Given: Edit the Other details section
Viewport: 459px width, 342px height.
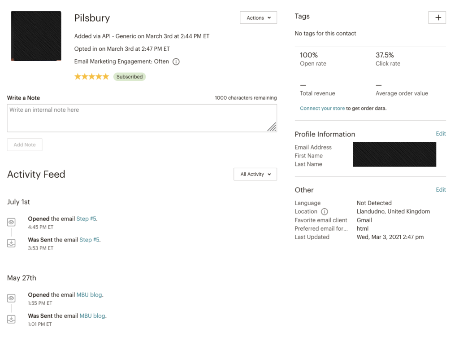Looking at the screenshot, I should 441,190.
